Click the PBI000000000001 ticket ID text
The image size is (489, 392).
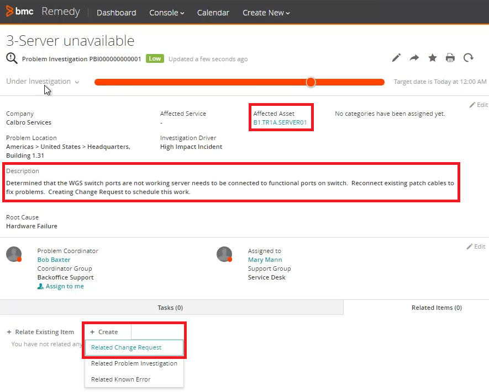pos(115,59)
